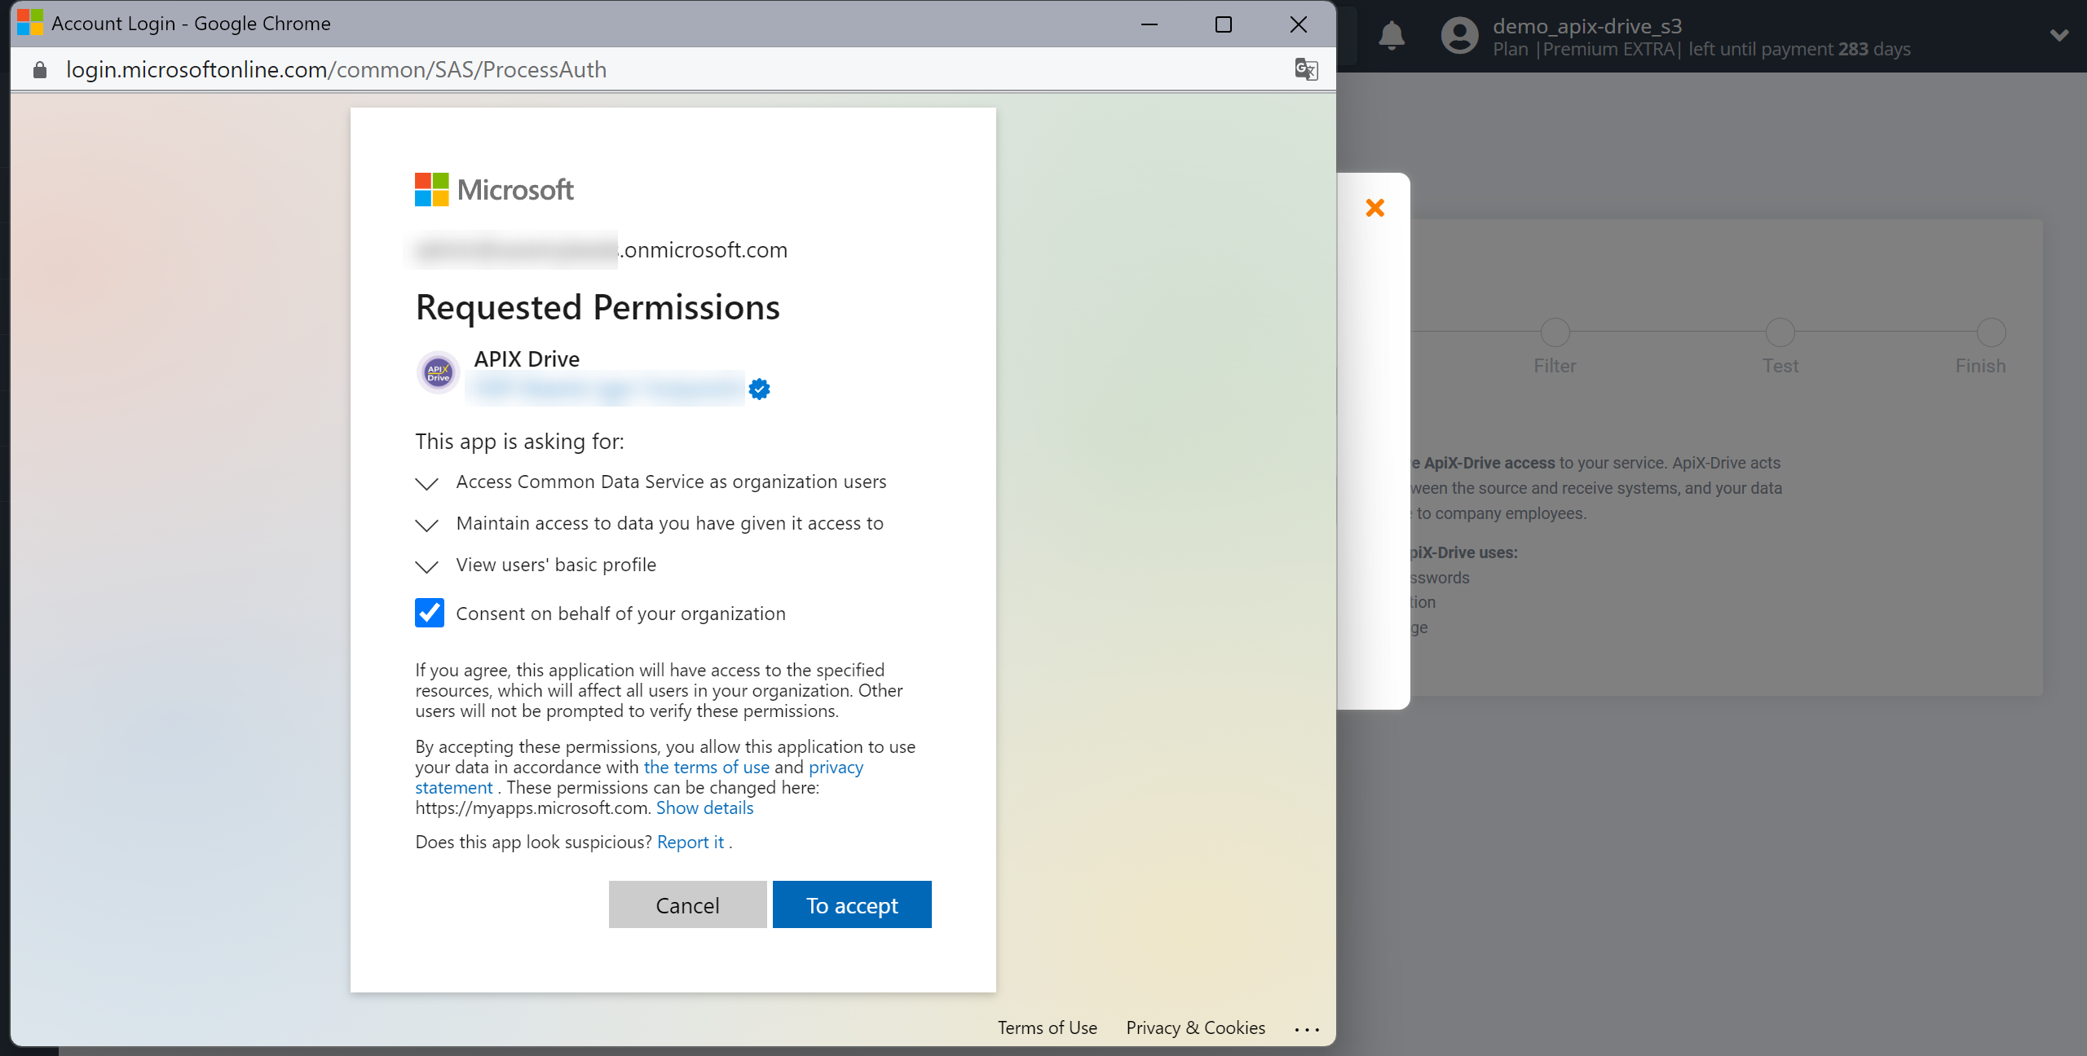Click the page translation icon in address bar
This screenshot has height=1056, width=2087.
tap(1300, 68)
